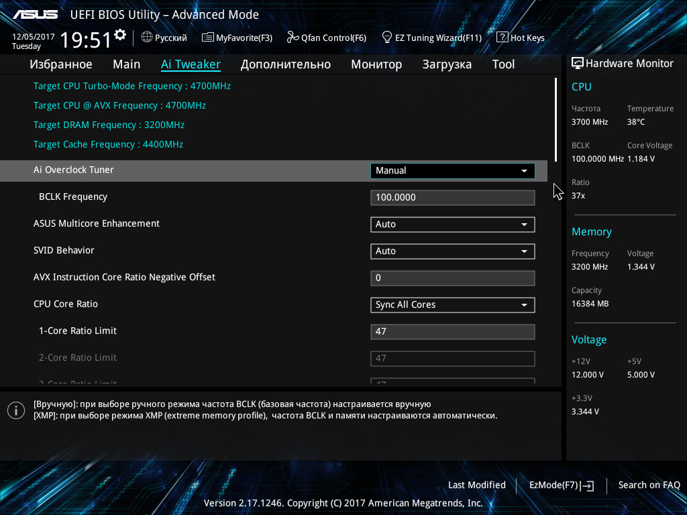This screenshot has height=515, width=687.
Task: Click the 19:51 clock display
Action: pyautogui.click(x=86, y=40)
